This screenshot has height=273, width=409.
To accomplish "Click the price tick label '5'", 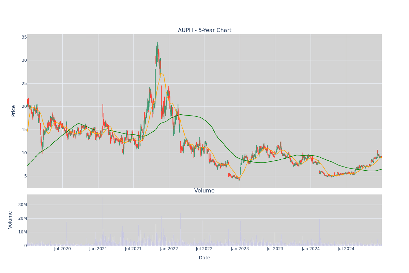I will 26,176.
